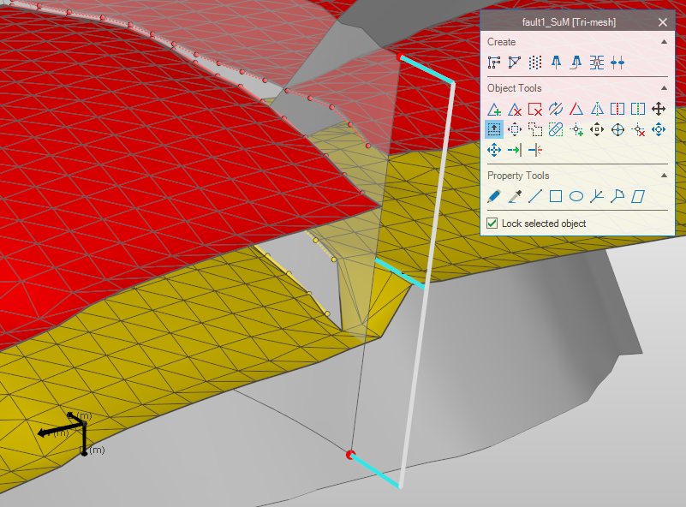Toggle the highlighted active object tool
686x507 pixels.
pyautogui.click(x=494, y=129)
